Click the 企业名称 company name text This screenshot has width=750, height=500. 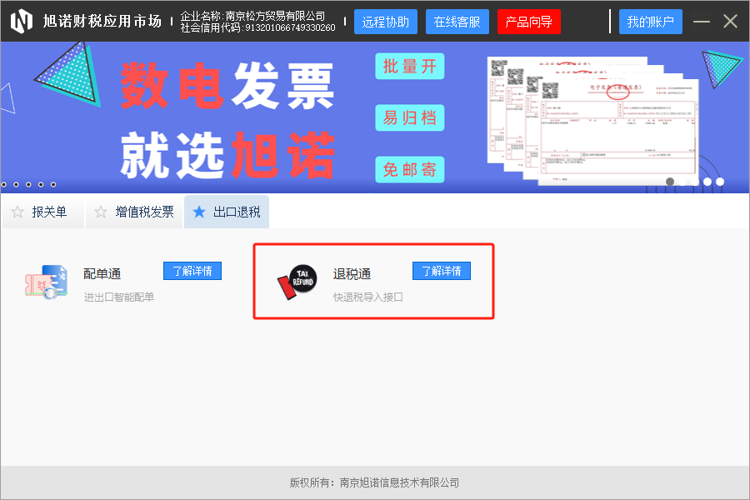[253, 16]
